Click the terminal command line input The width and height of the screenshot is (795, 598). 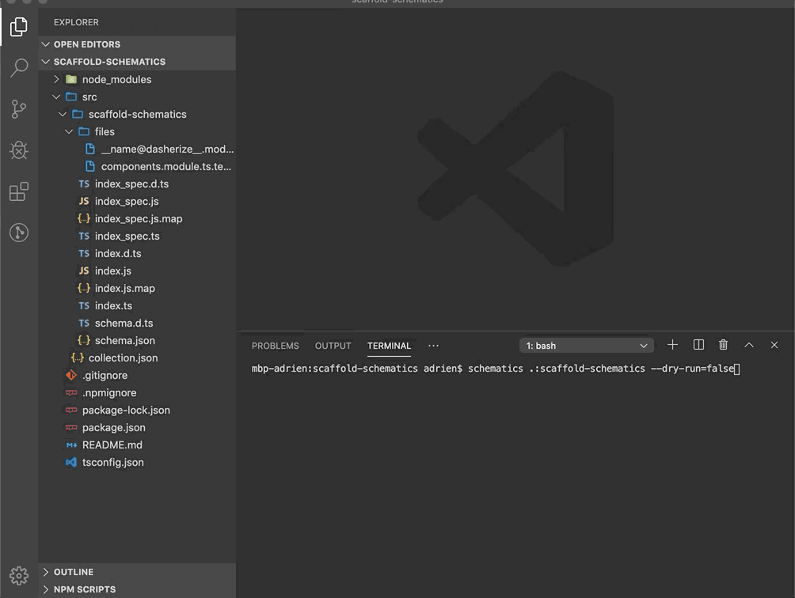496,369
